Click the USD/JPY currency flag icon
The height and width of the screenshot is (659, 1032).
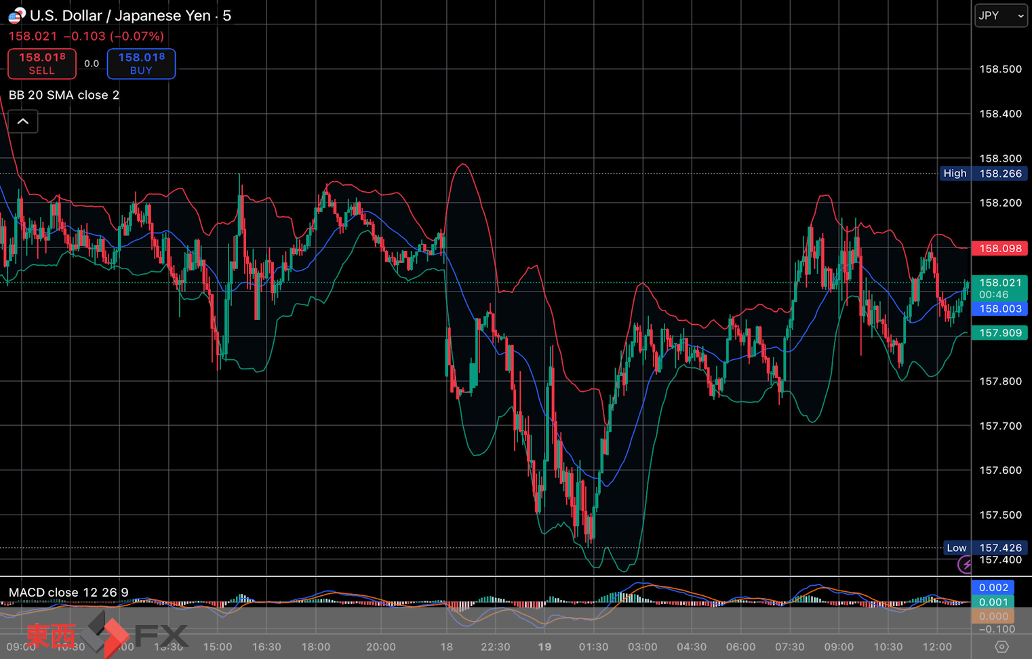(16, 14)
